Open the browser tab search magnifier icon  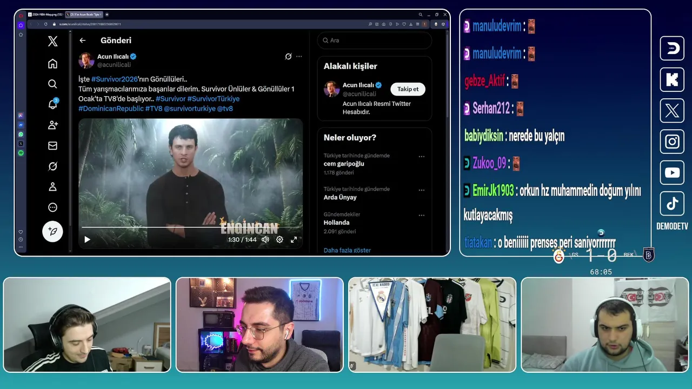coord(421,15)
